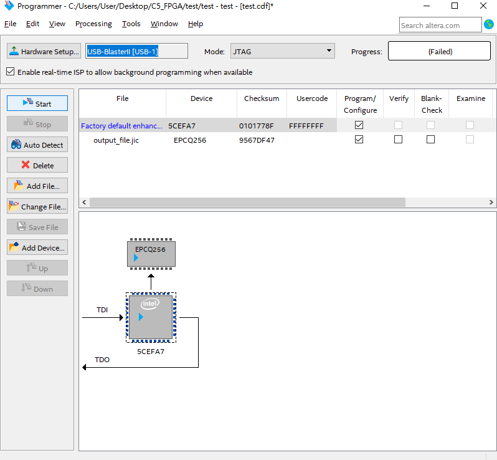Uncheck Program/Configure for output_file.jic
The width and height of the screenshot is (497, 460).
pos(359,140)
